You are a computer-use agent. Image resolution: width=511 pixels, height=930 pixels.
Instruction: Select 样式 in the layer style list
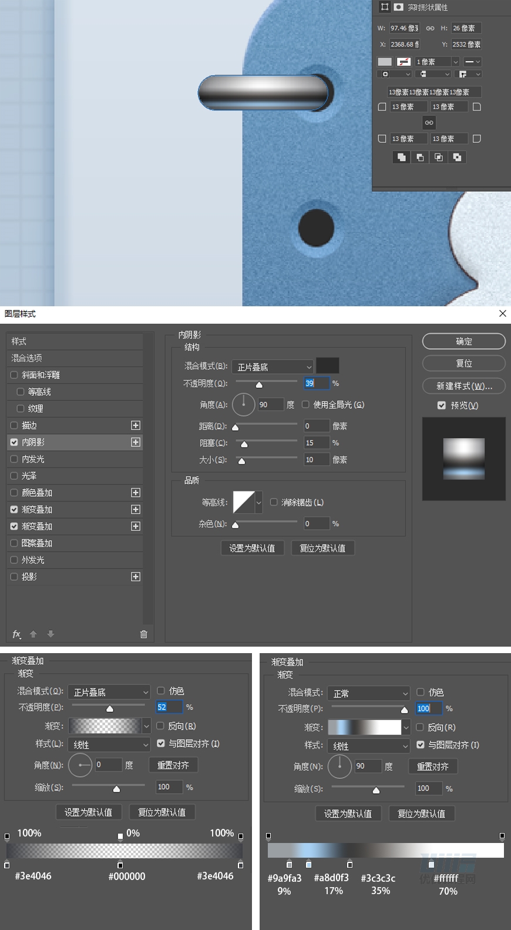point(75,341)
